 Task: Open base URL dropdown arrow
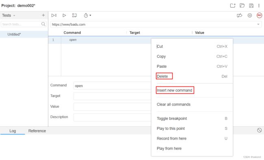pos(258,24)
